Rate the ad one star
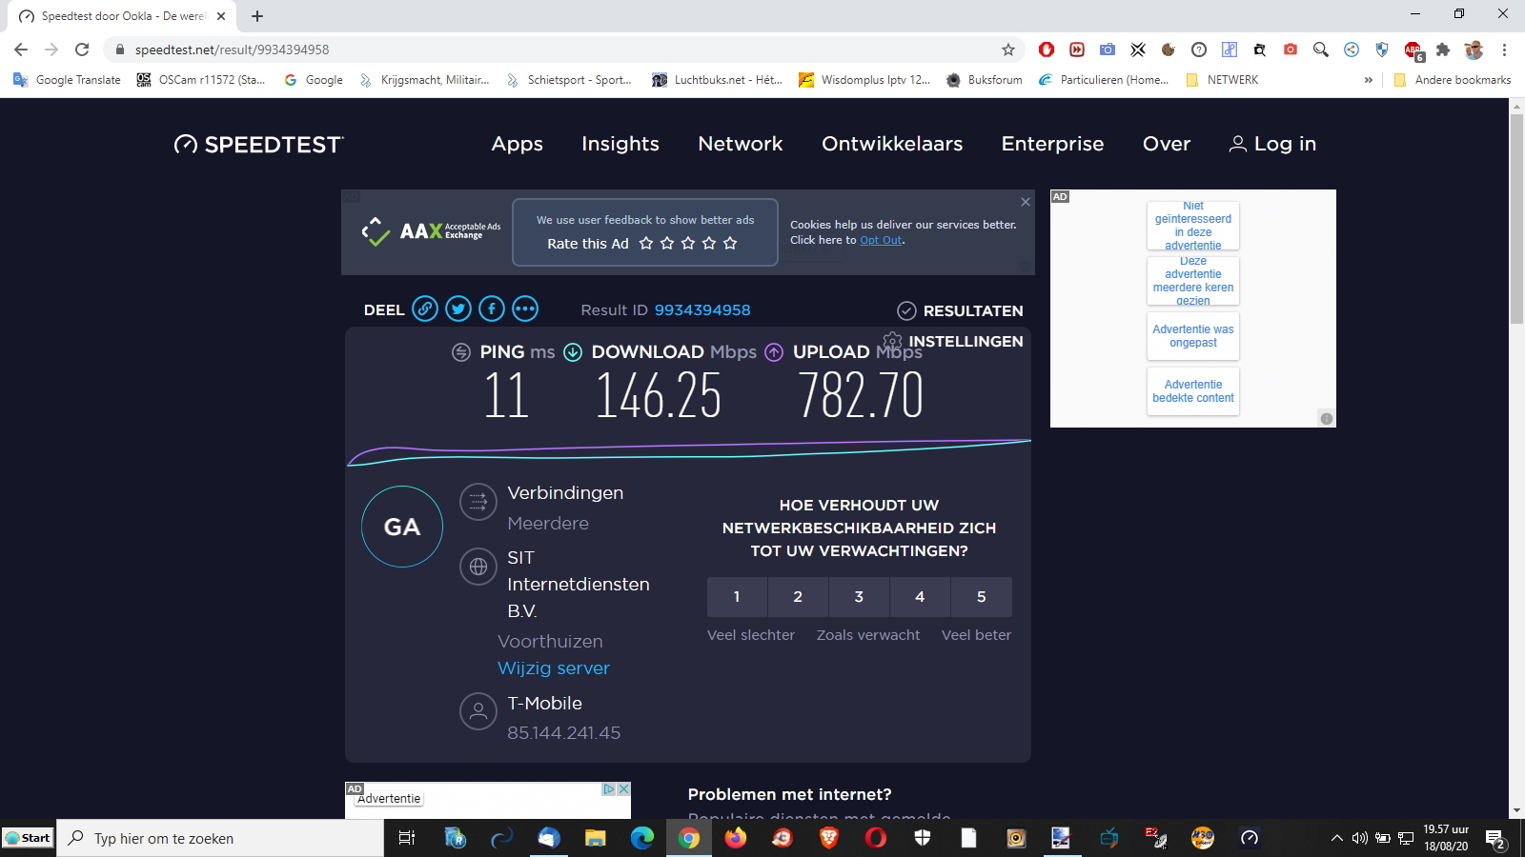This screenshot has width=1525, height=857. (646, 243)
